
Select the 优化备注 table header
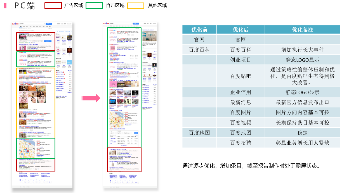click(x=303, y=30)
